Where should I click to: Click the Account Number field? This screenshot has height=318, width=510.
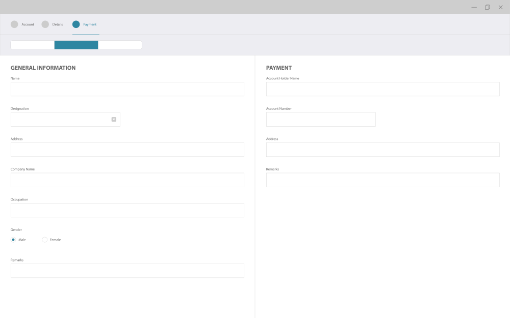click(x=321, y=120)
